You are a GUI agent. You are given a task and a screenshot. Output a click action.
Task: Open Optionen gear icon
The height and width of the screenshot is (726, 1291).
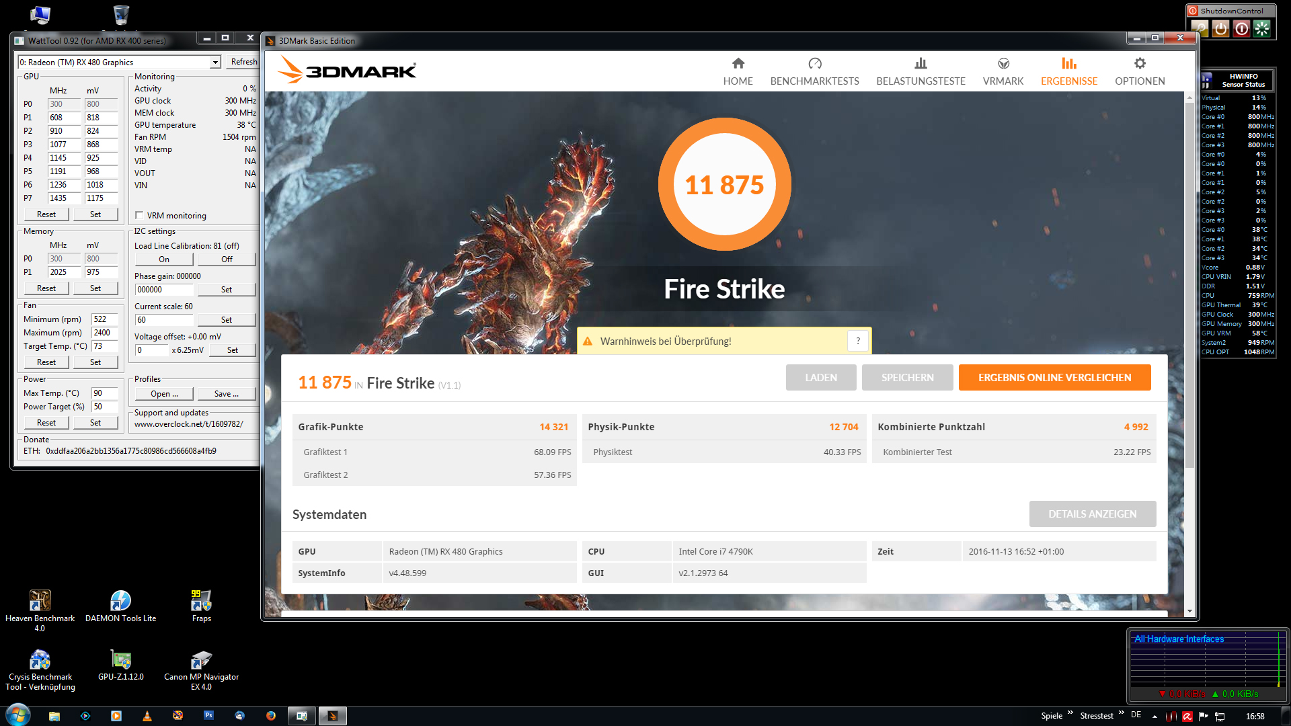tap(1139, 63)
